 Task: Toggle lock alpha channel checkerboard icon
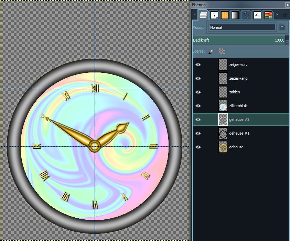pyautogui.click(x=222, y=51)
